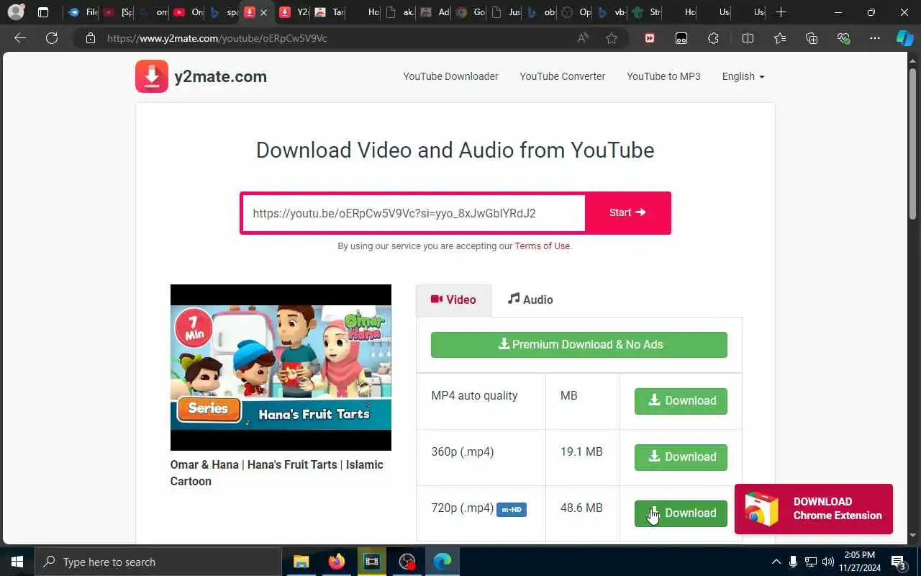Open the browser profile avatar
The width and height of the screenshot is (921, 576).
tap(16, 12)
